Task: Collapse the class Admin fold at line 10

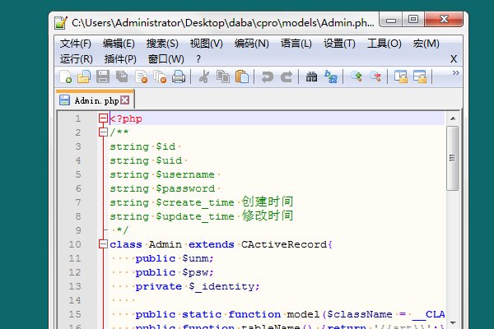Action: pos(103,244)
